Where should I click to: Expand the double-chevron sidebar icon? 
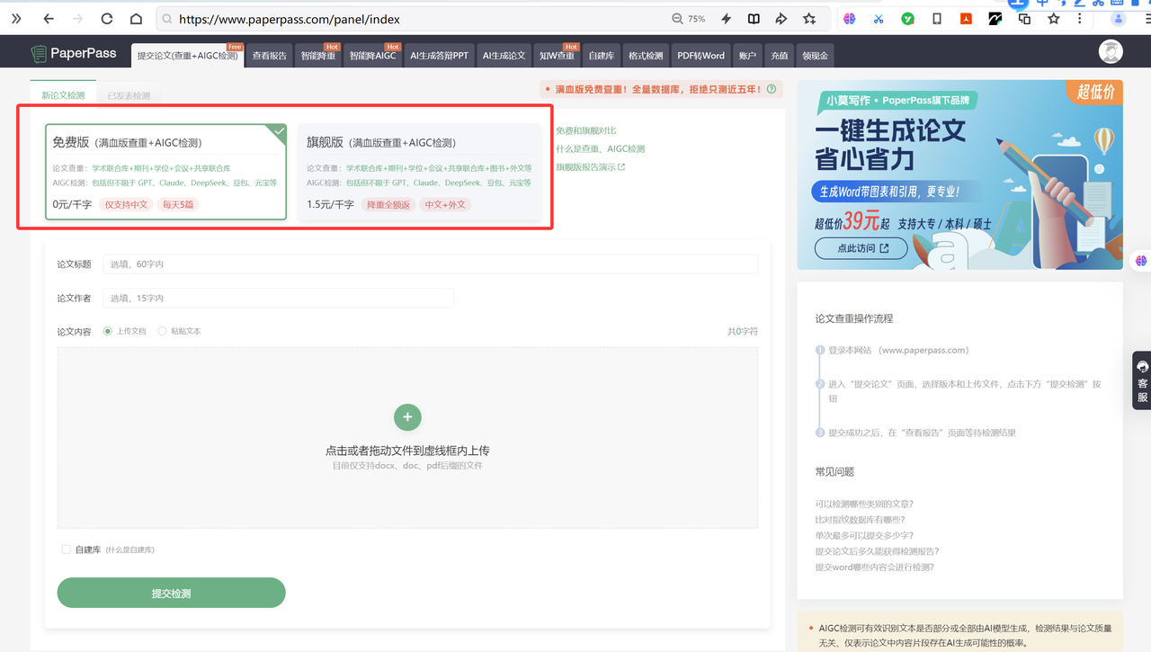point(16,19)
